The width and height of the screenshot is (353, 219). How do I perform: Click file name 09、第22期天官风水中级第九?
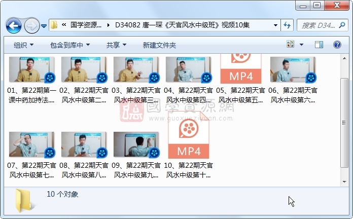(x=136, y=170)
